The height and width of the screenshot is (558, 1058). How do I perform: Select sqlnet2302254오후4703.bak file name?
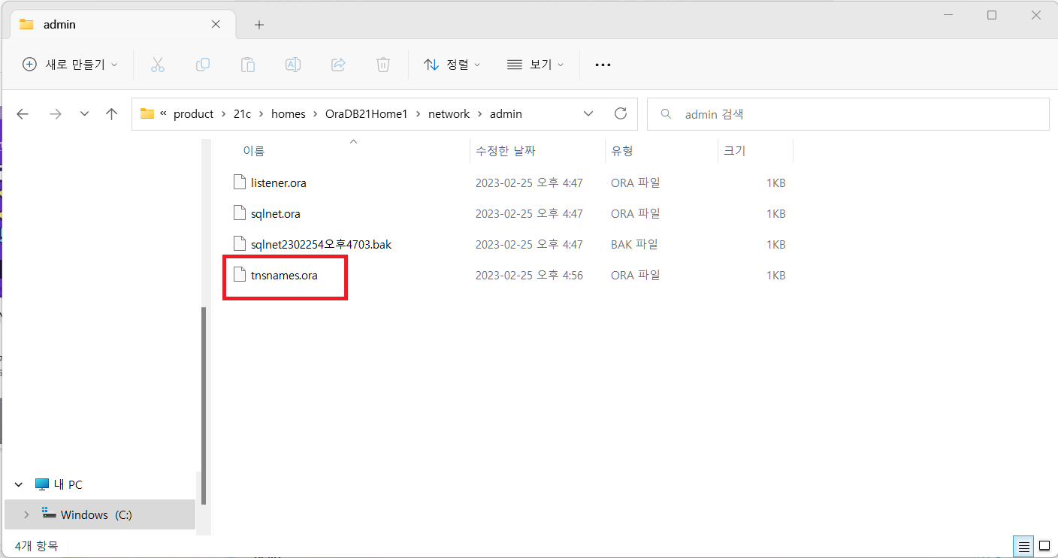322,244
